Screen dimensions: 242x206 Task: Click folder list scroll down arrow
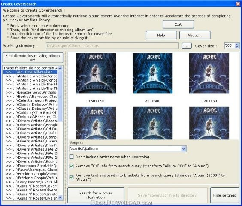(x=60, y=197)
